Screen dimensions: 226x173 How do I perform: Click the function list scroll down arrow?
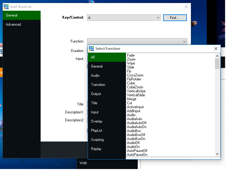(217, 154)
